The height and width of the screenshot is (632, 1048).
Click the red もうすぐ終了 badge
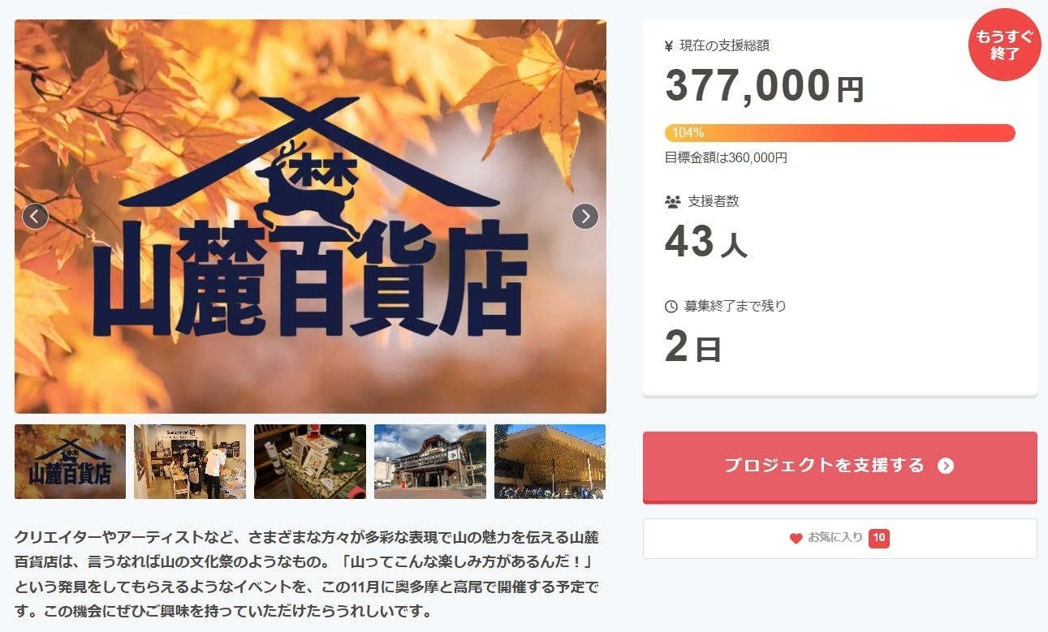[x=1004, y=45]
